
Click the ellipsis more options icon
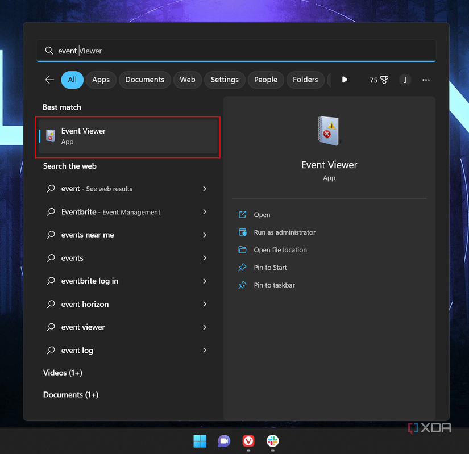point(426,80)
